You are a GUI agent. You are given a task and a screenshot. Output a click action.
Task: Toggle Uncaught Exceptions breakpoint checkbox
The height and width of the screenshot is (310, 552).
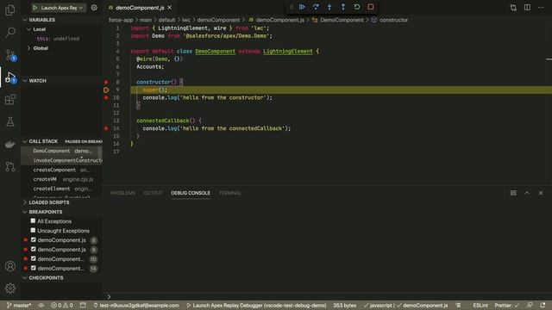[33, 230]
